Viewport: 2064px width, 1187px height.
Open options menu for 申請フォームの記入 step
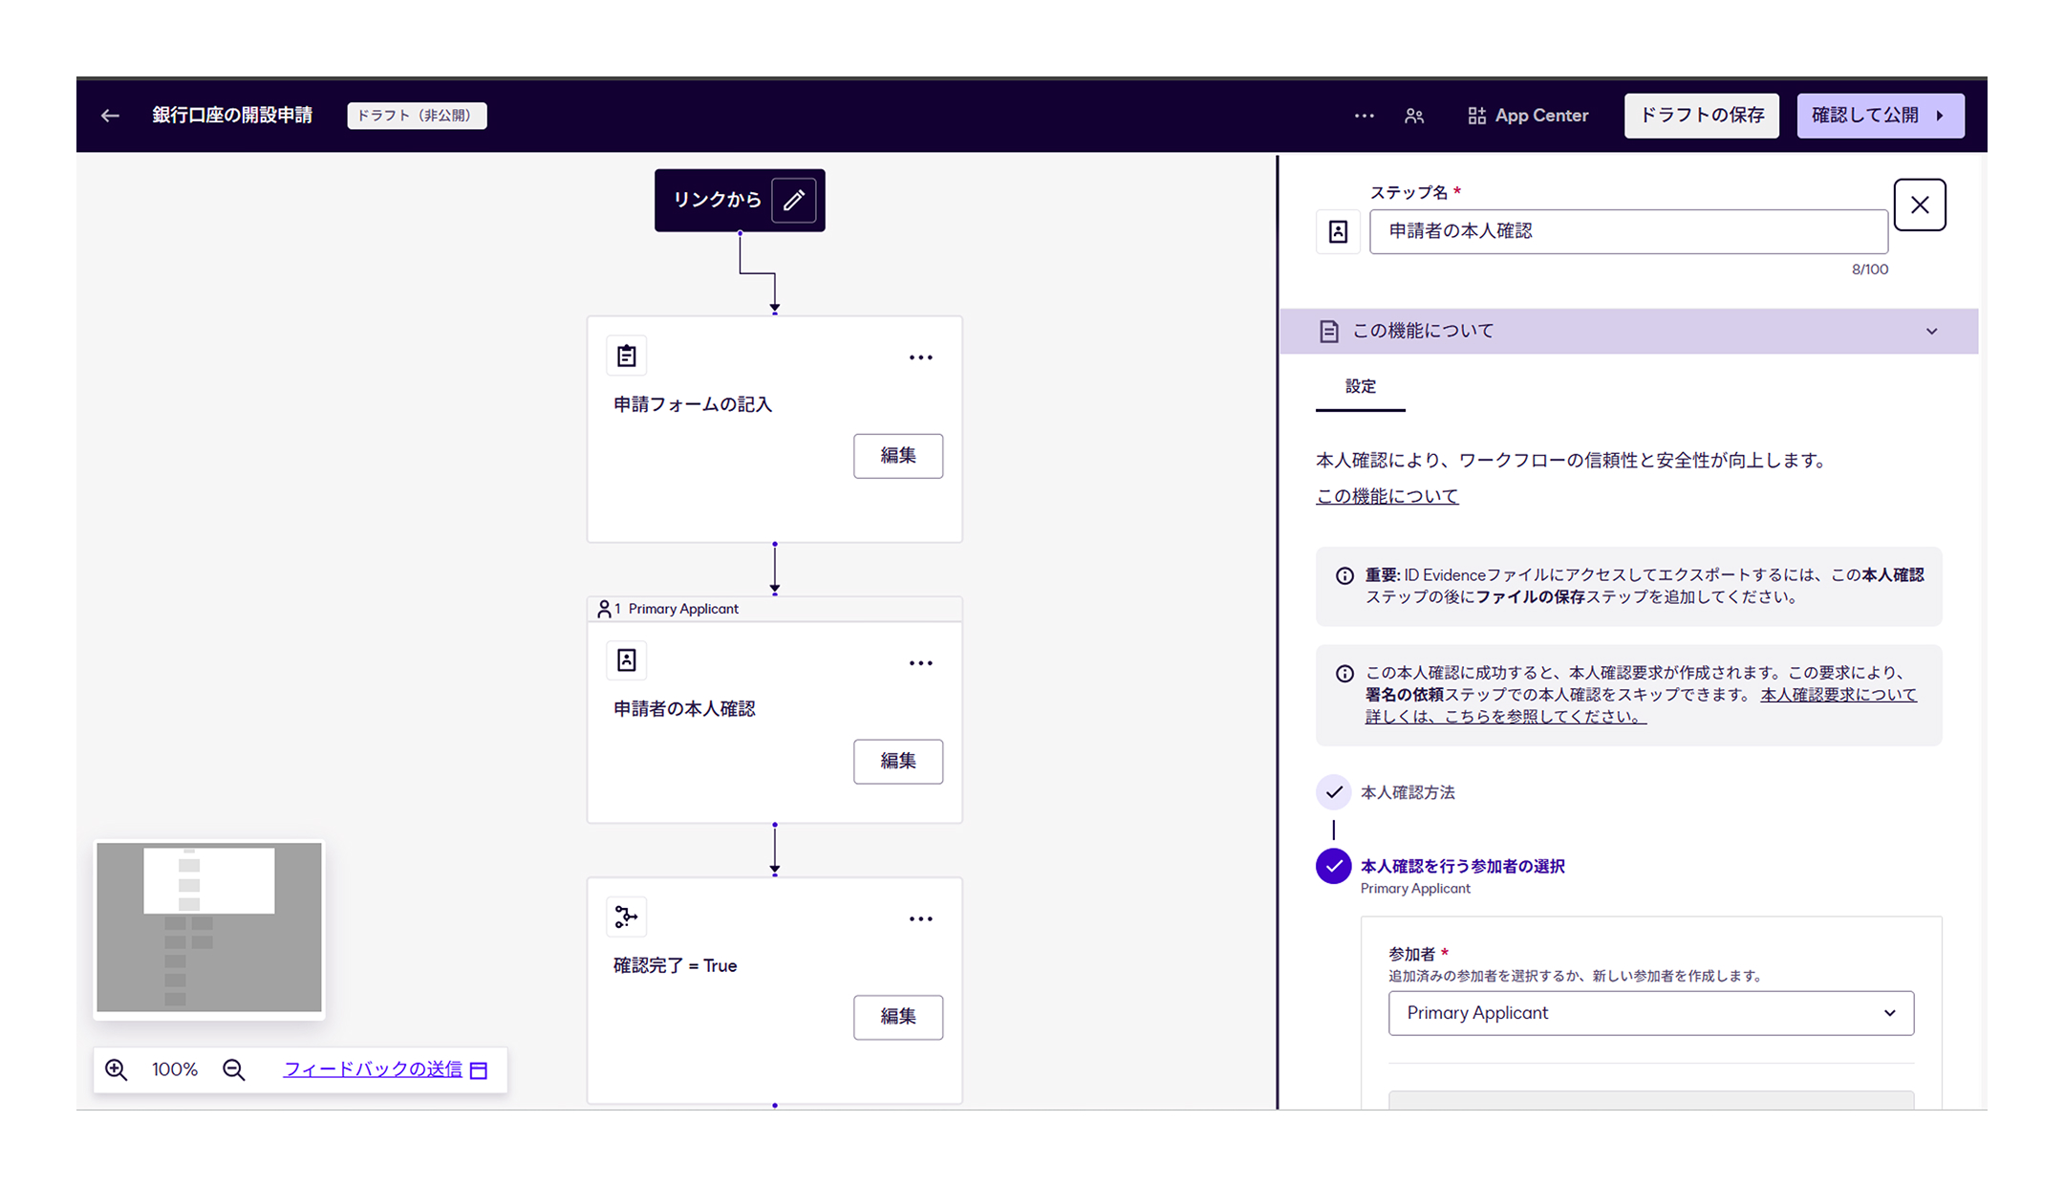pyautogui.click(x=920, y=357)
